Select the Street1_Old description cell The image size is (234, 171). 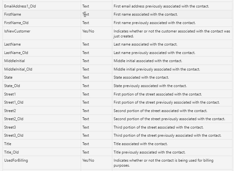click(x=166, y=102)
